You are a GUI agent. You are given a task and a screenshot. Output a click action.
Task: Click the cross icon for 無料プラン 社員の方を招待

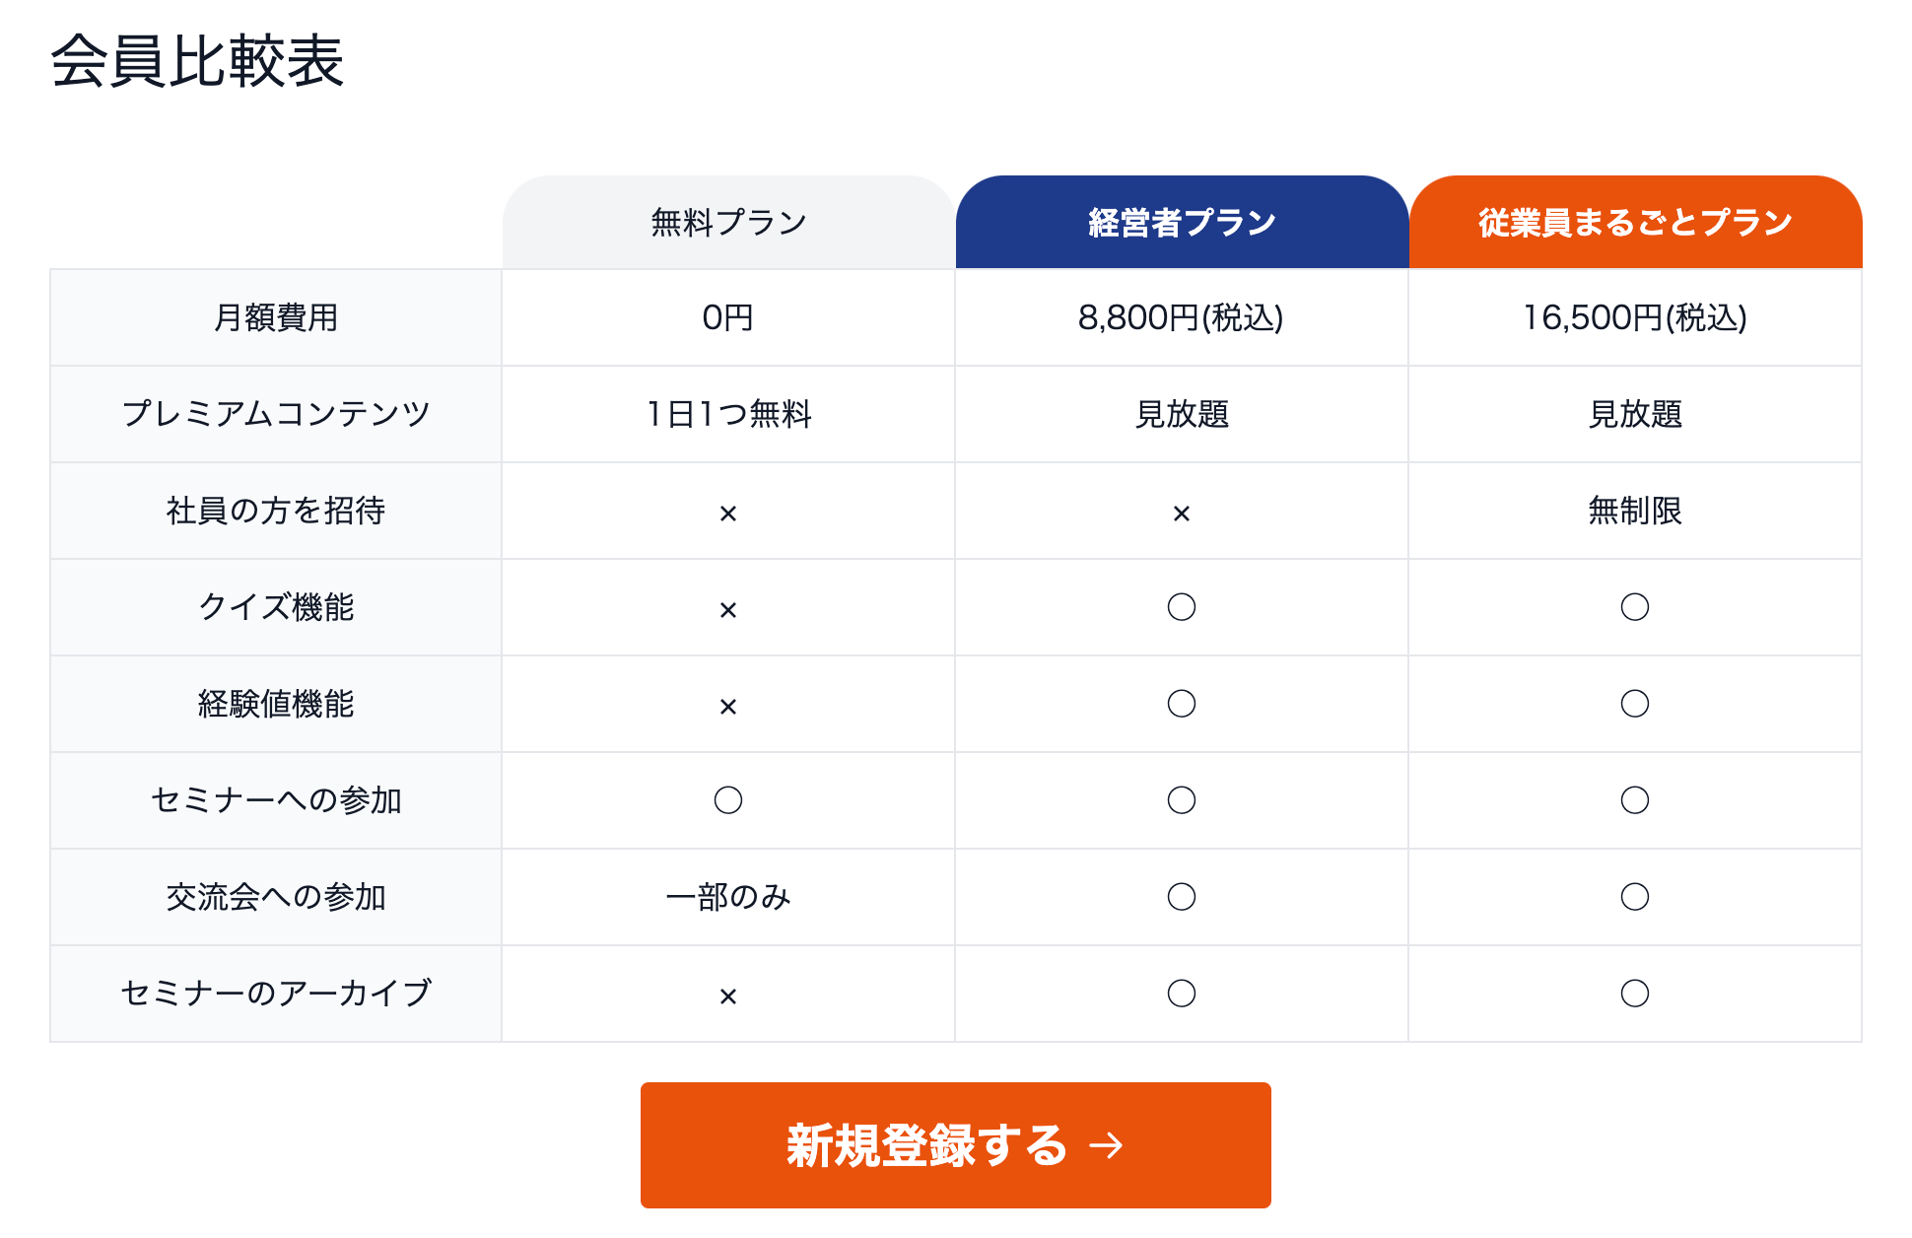pos(728,514)
